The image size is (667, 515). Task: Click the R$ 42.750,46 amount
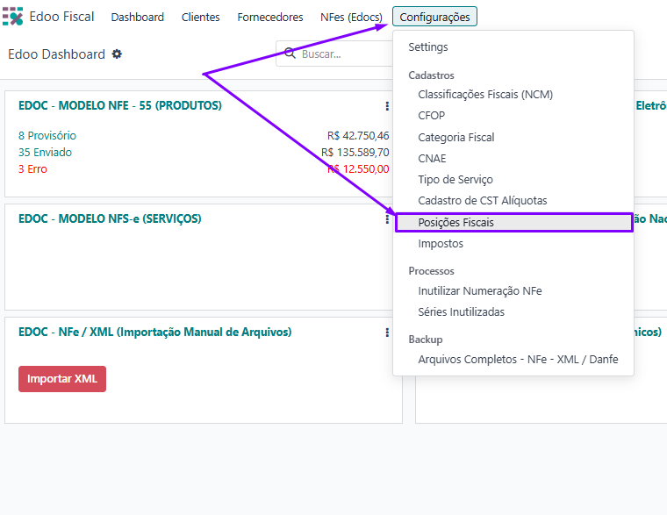[358, 136]
